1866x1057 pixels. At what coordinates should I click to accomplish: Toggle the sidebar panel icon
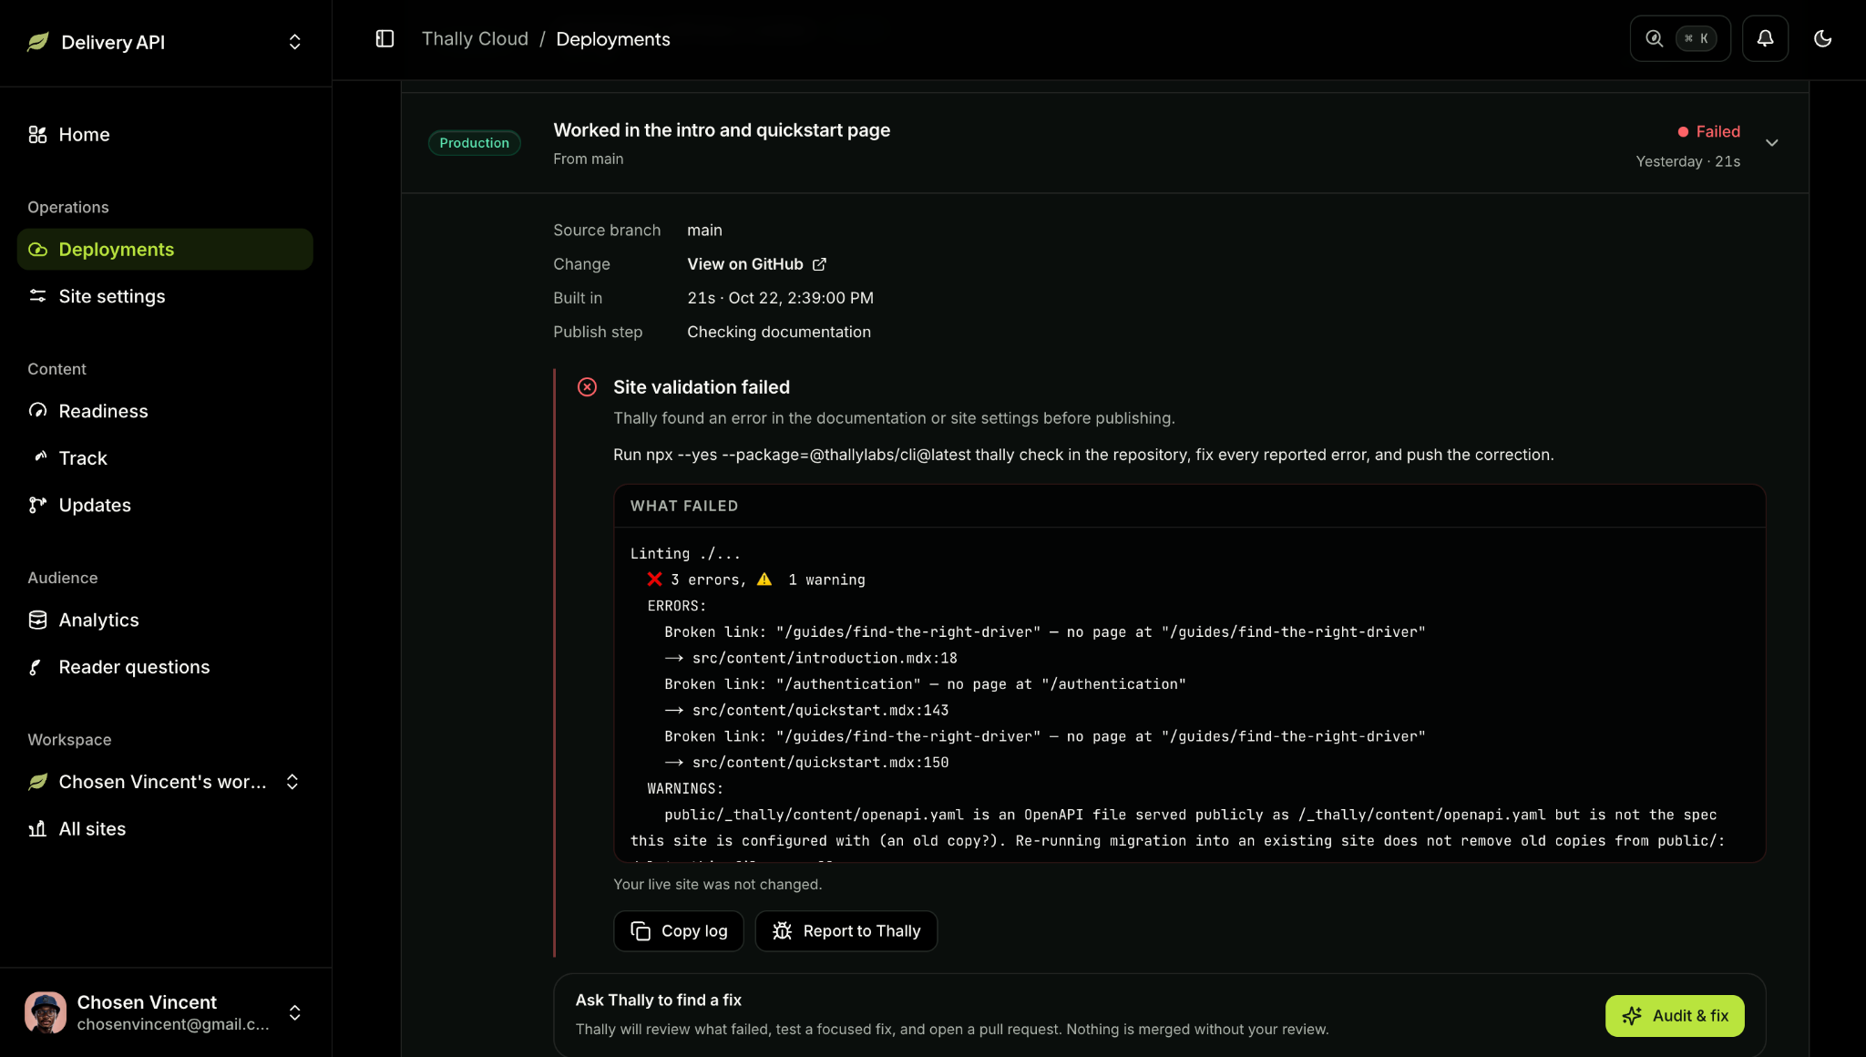pos(384,39)
